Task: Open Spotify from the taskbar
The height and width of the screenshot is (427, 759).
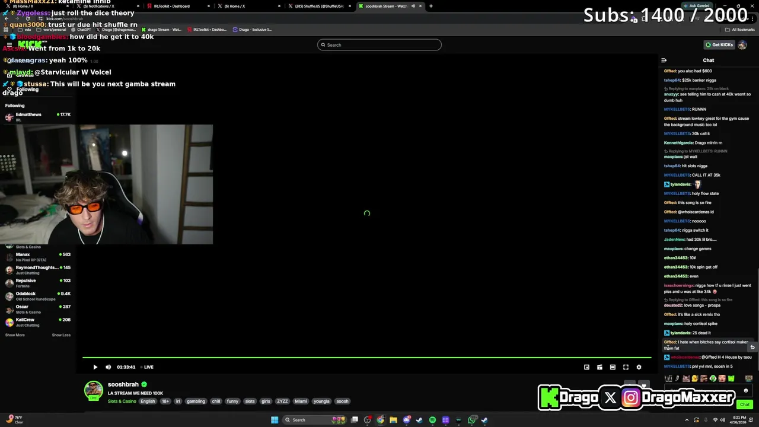Action: (432, 420)
